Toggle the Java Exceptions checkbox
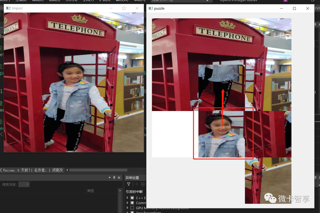Viewport: 320px width, 213px height. coord(132,212)
